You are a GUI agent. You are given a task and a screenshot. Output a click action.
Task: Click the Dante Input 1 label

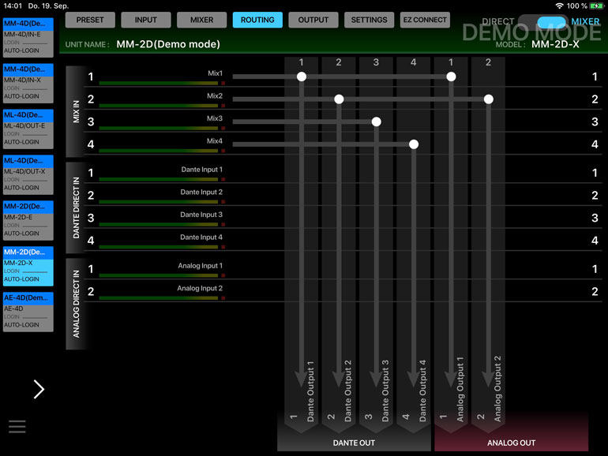click(x=201, y=170)
